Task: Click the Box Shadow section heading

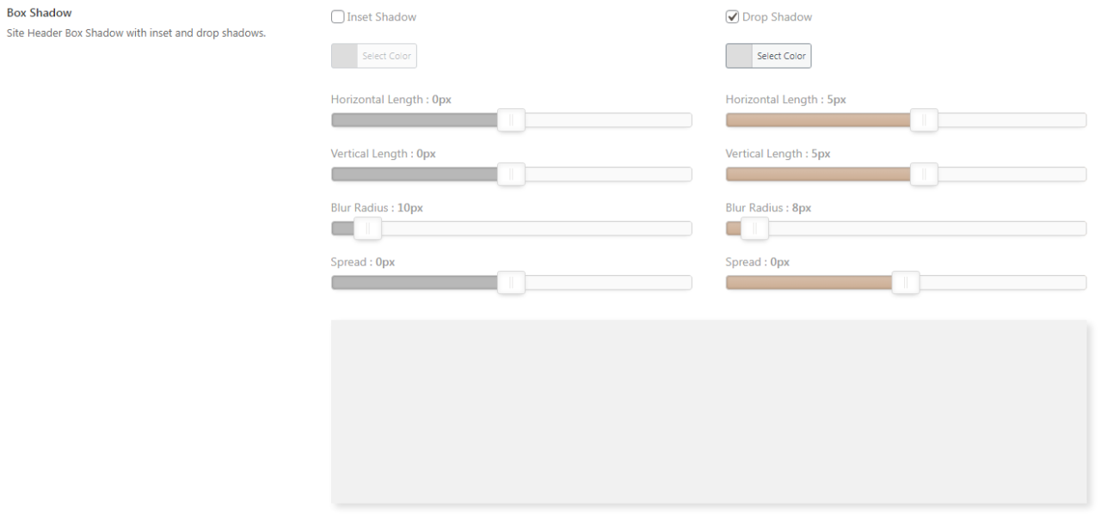Action: tap(30, 12)
